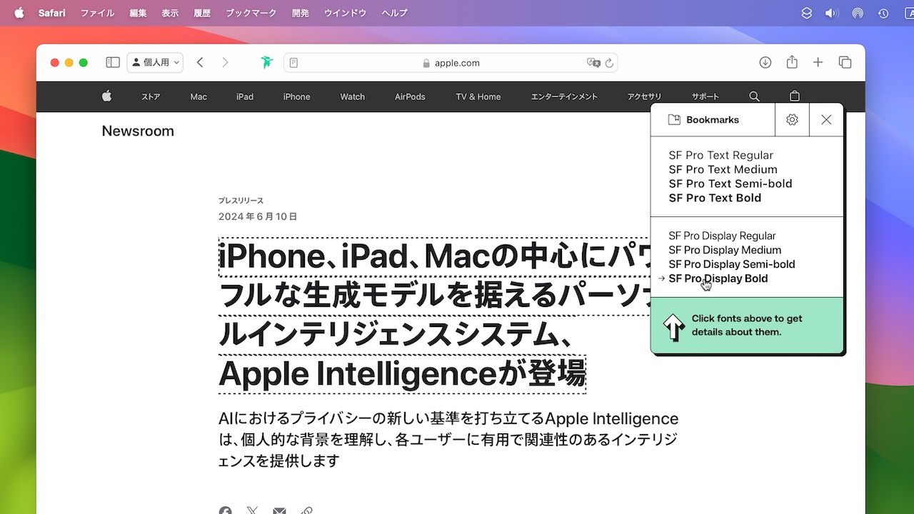Image resolution: width=914 pixels, height=514 pixels.
Task: Open the ストア link in Apple nav
Action: point(151,97)
